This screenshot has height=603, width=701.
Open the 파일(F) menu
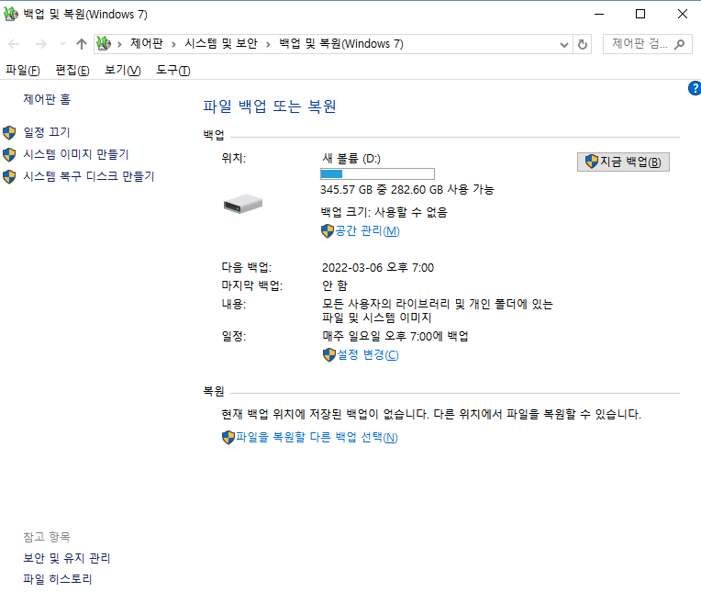[22, 71]
